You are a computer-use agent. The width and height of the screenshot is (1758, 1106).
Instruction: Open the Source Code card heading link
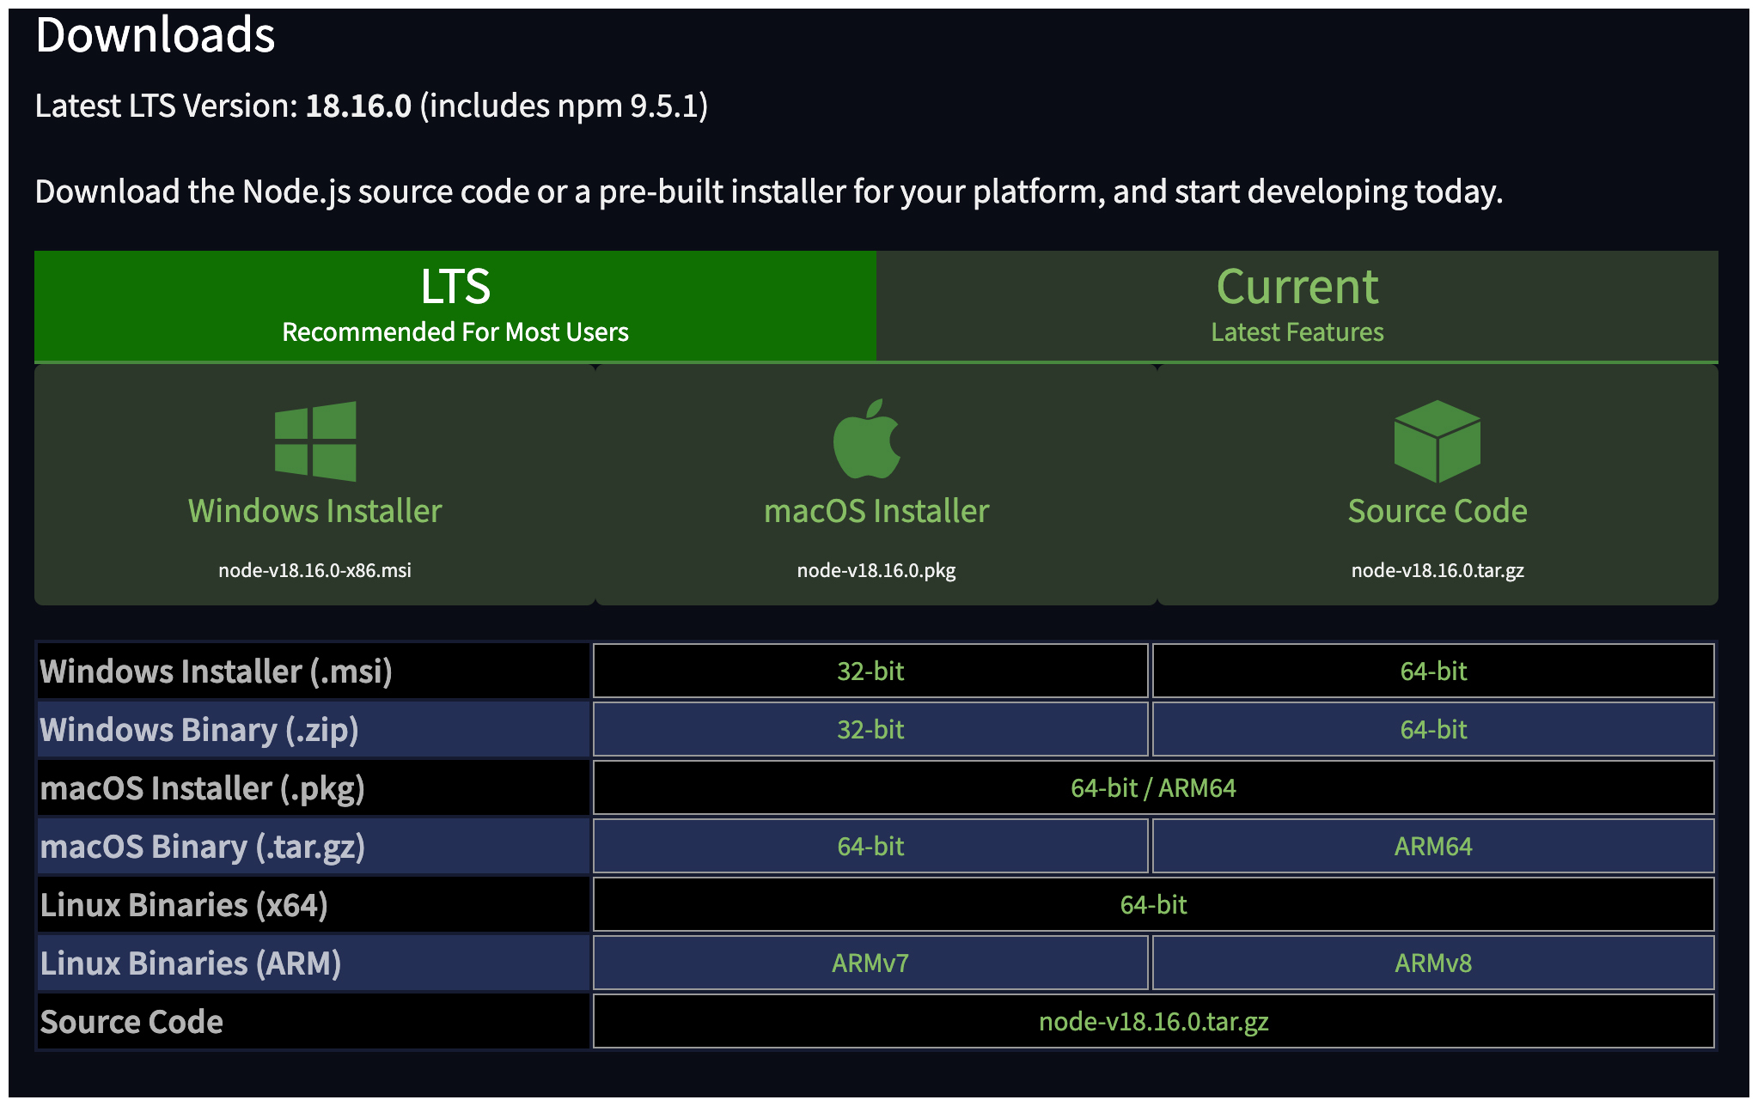[1438, 511]
